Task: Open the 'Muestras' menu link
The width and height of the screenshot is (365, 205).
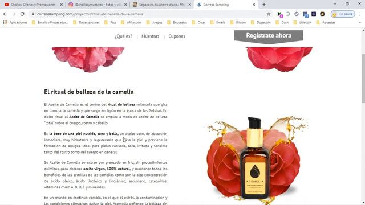Action: click(x=151, y=36)
